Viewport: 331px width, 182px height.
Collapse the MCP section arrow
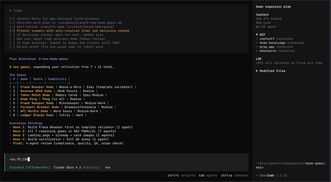[x=257, y=35]
